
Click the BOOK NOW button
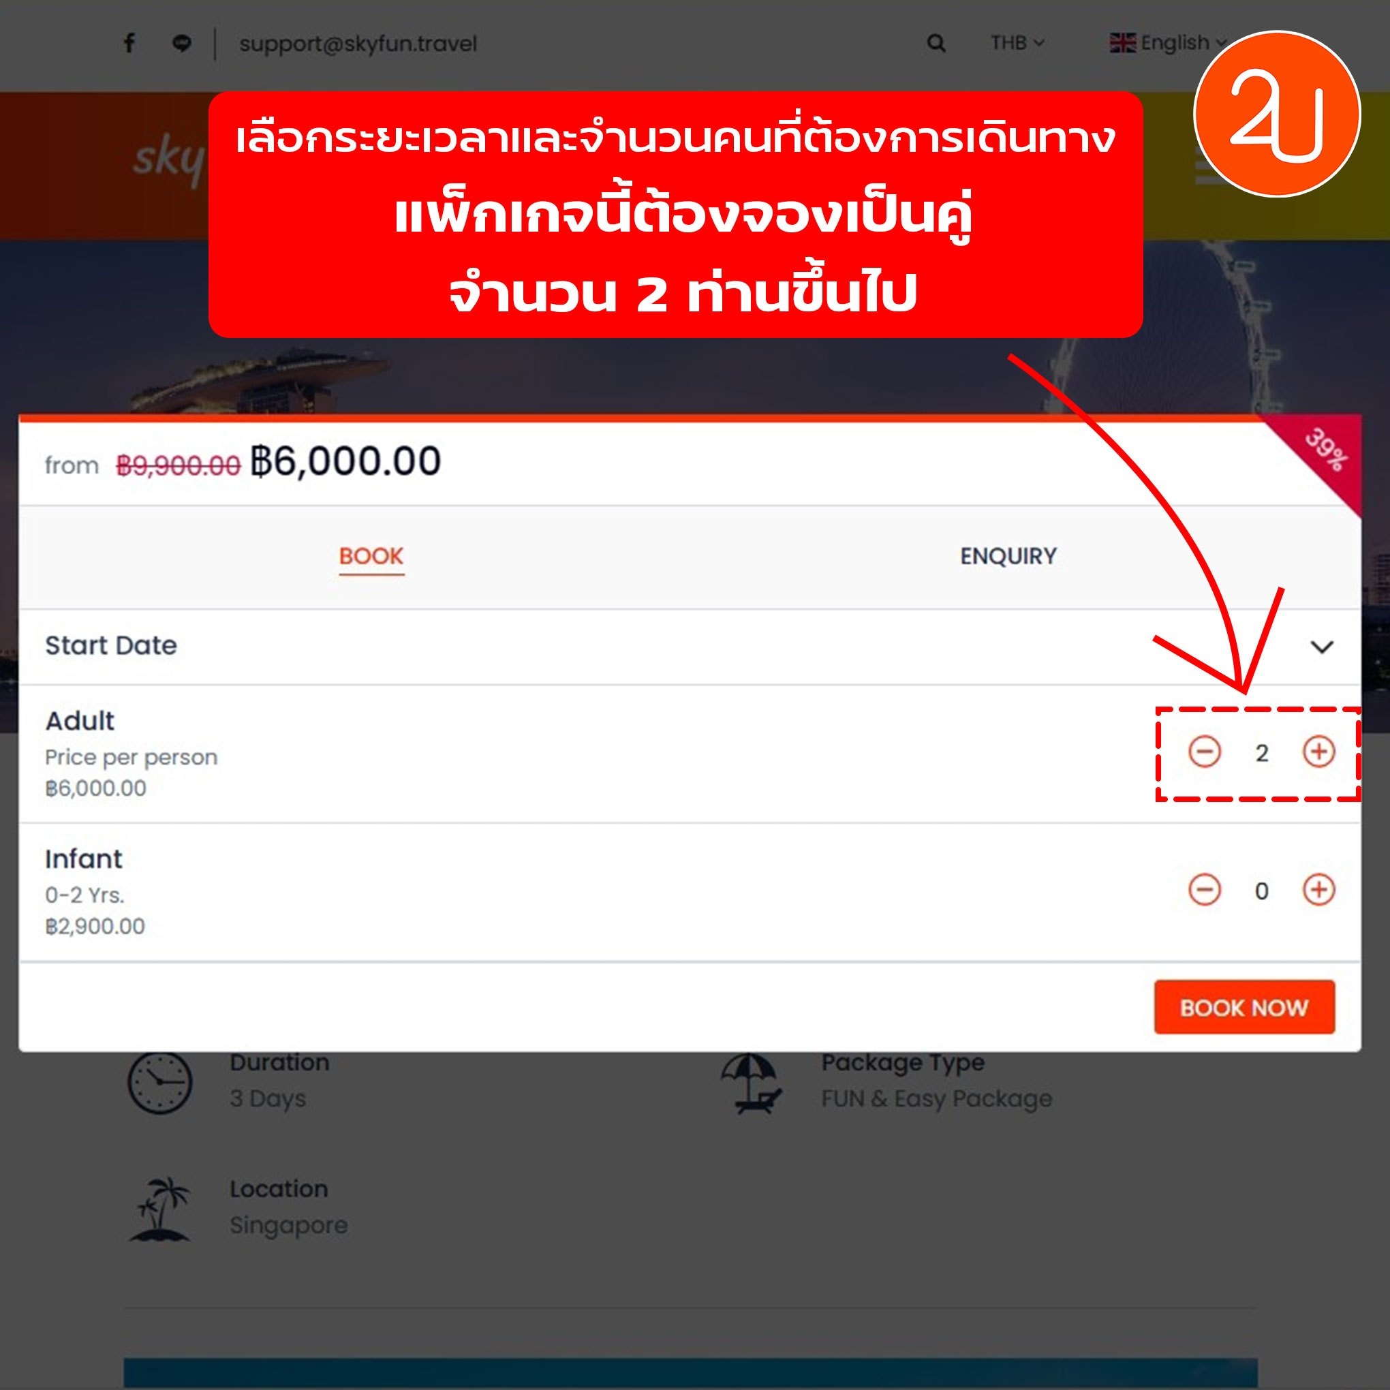click(1244, 1007)
